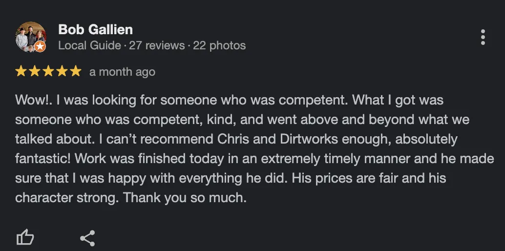505x251 pixels.
Task: Click the 27 reviews count text
Action: tap(157, 45)
